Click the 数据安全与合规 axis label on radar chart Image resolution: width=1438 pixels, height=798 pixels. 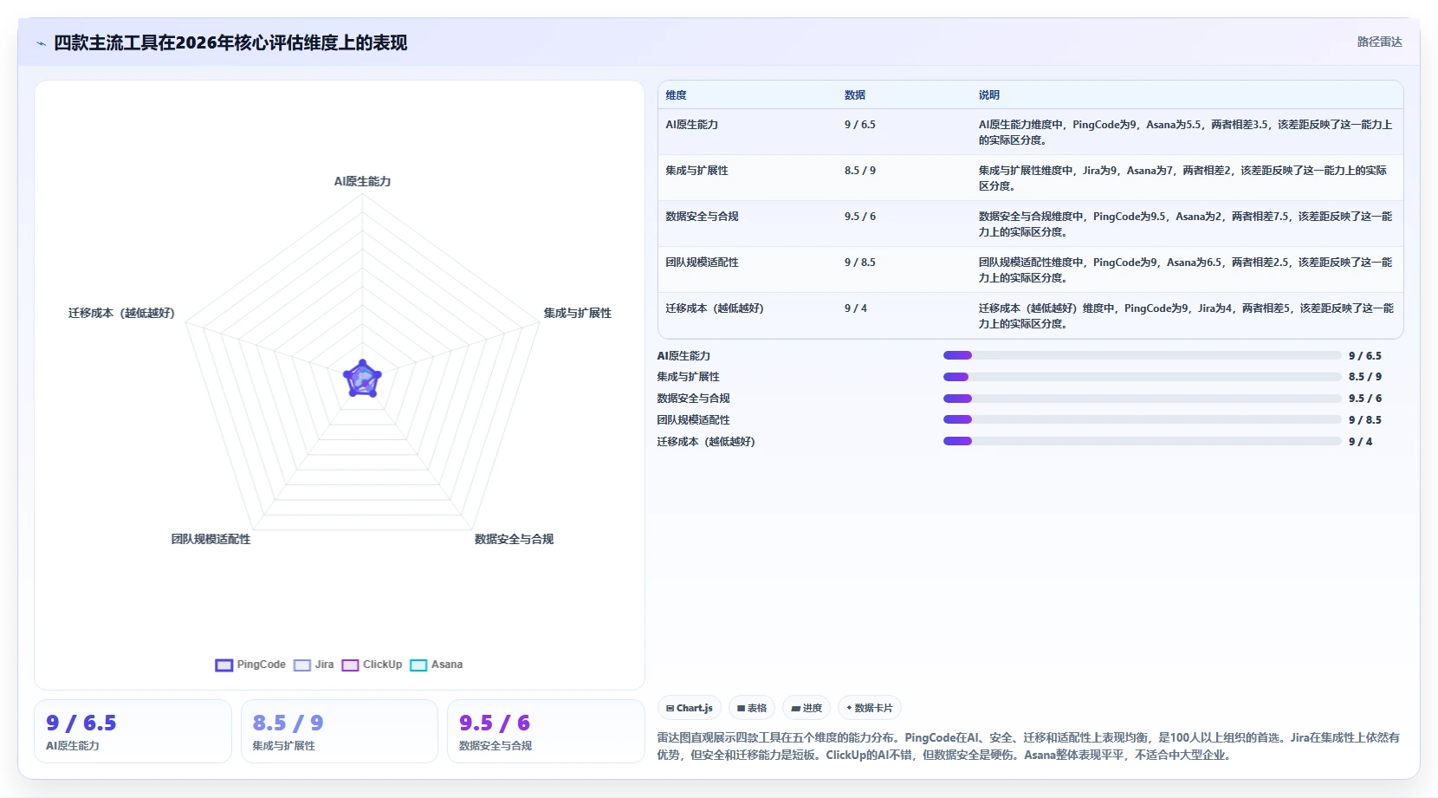pyautogui.click(x=514, y=539)
